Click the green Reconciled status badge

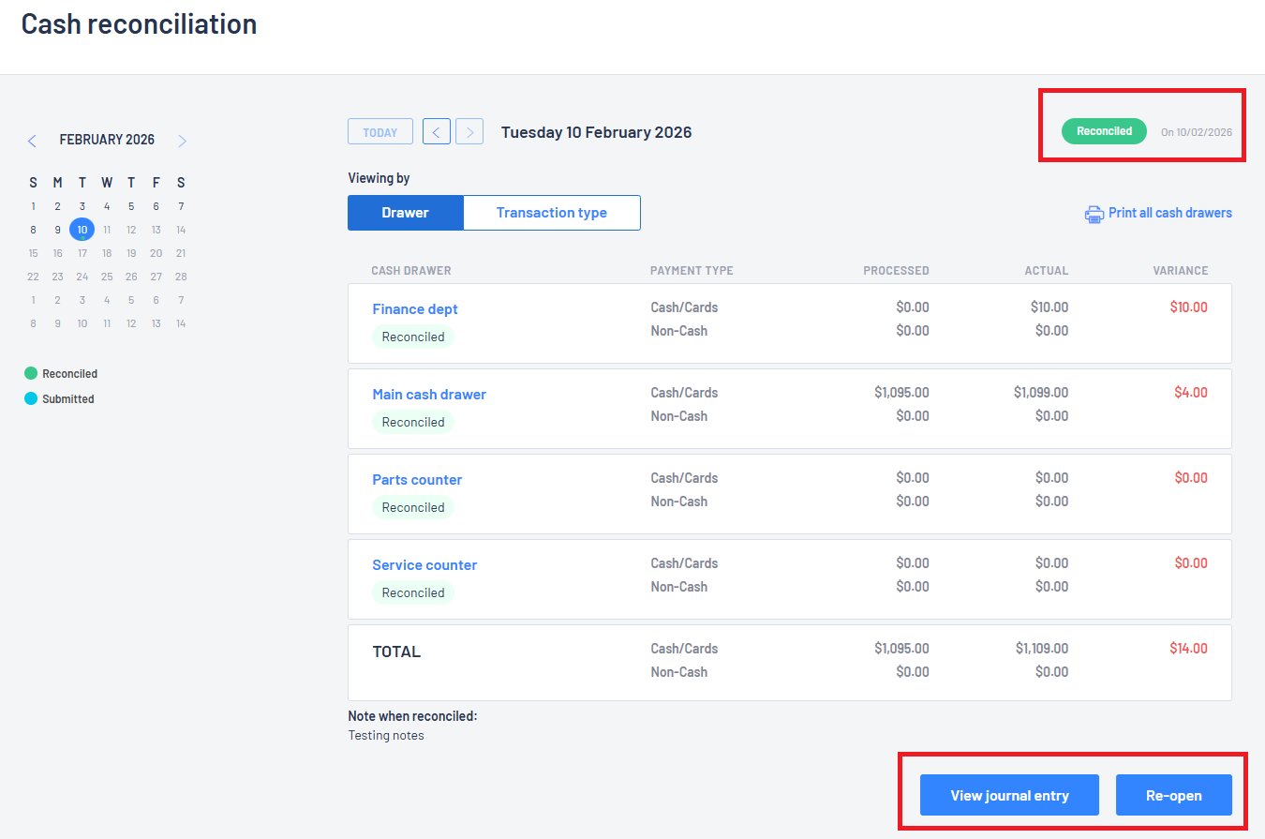pyautogui.click(x=1104, y=131)
